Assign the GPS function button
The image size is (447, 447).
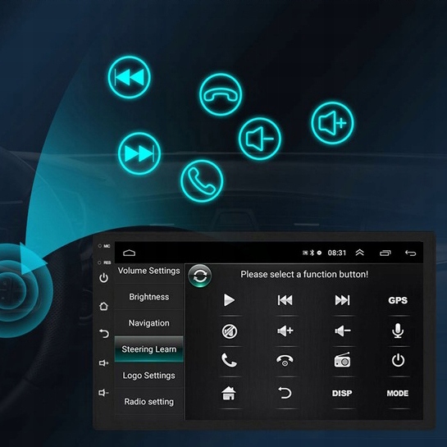pos(398,300)
